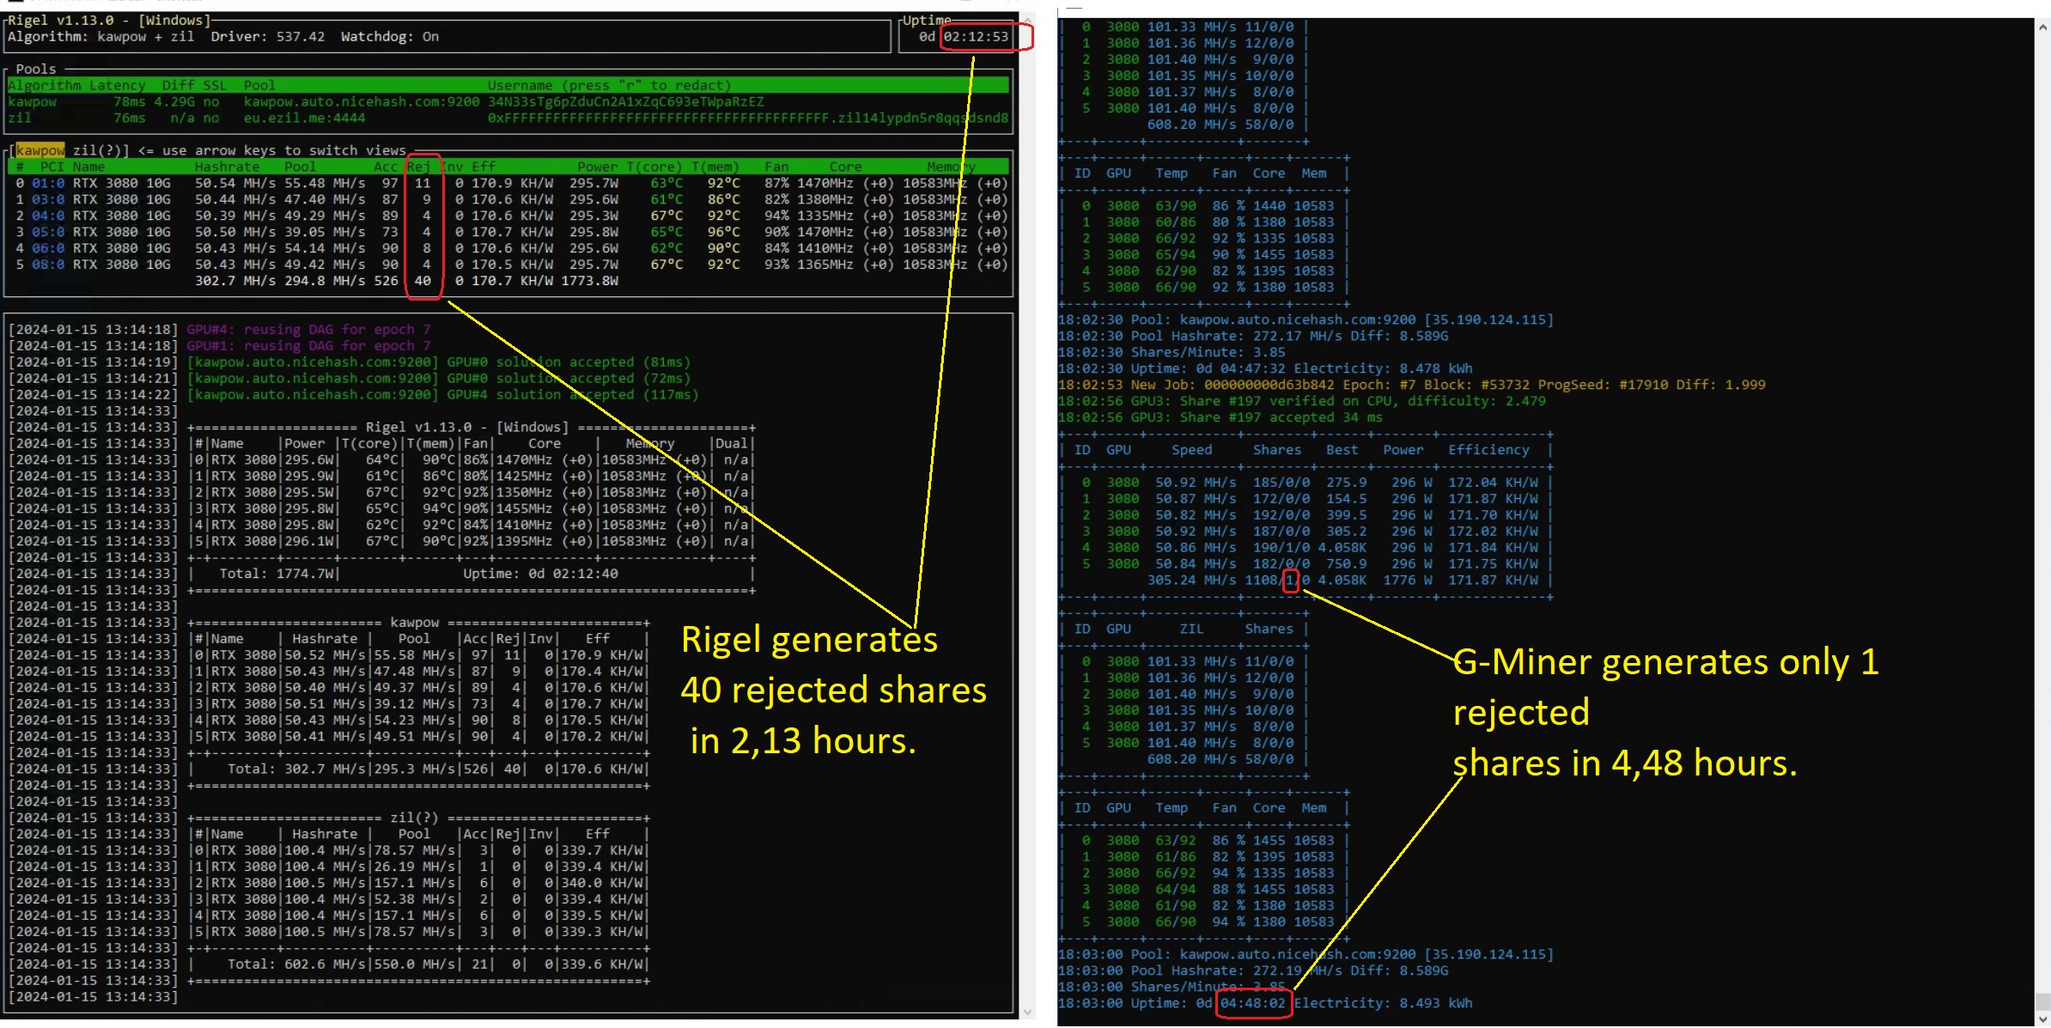
Task: Click 'Algorithm: kawpow + zil' in Rigel header
Action: click(x=100, y=37)
